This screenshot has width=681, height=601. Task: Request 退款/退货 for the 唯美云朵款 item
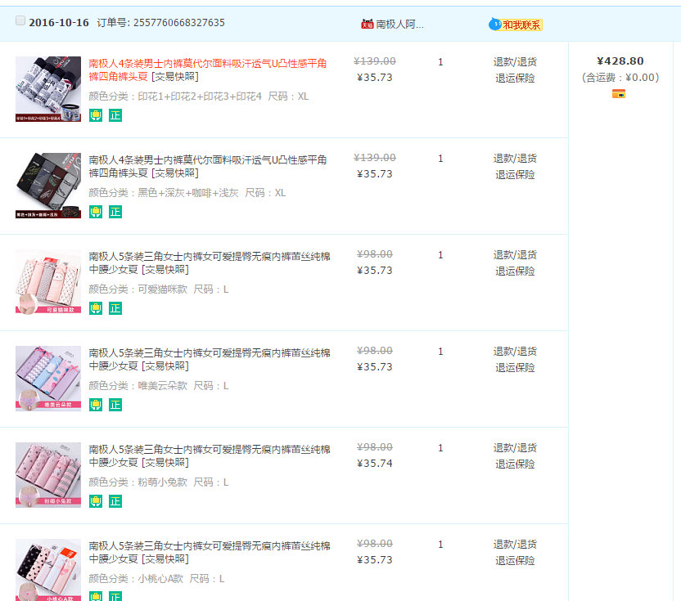point(515,351)
